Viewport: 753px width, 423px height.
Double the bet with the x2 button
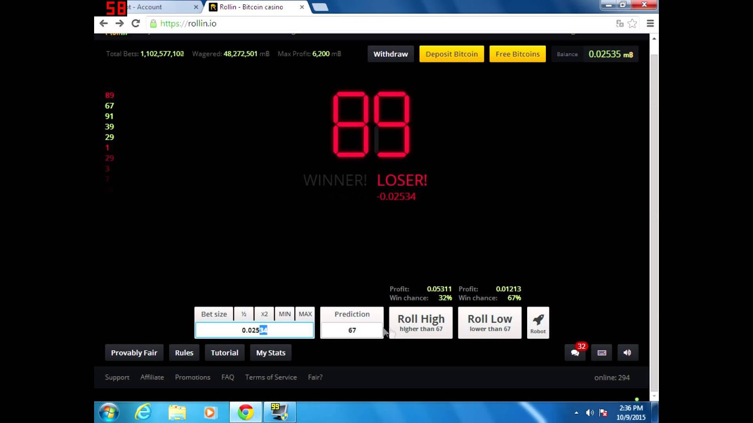[264, 314]
